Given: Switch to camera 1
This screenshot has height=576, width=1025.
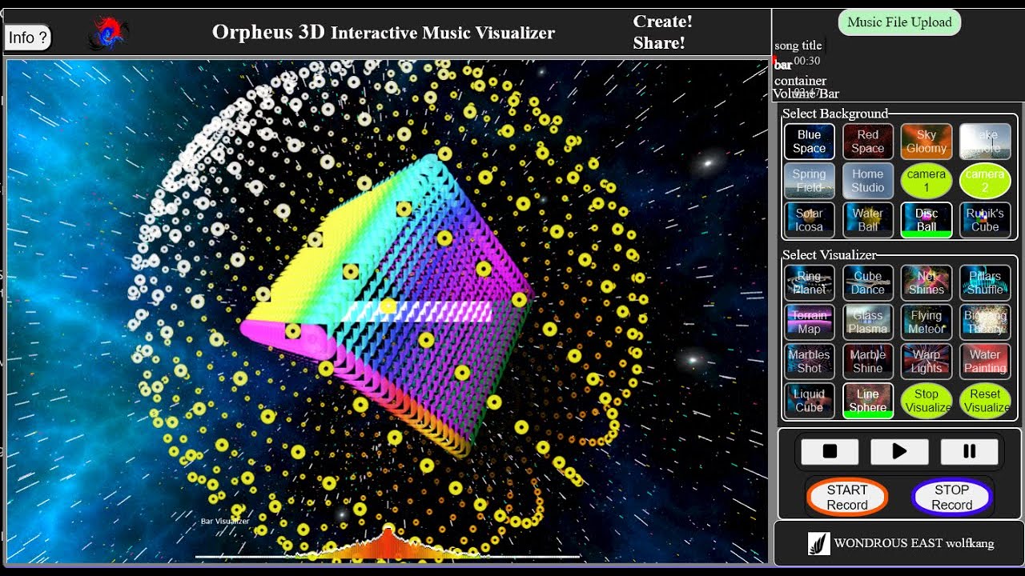Looking at the screenshot, I should (927, 181).
